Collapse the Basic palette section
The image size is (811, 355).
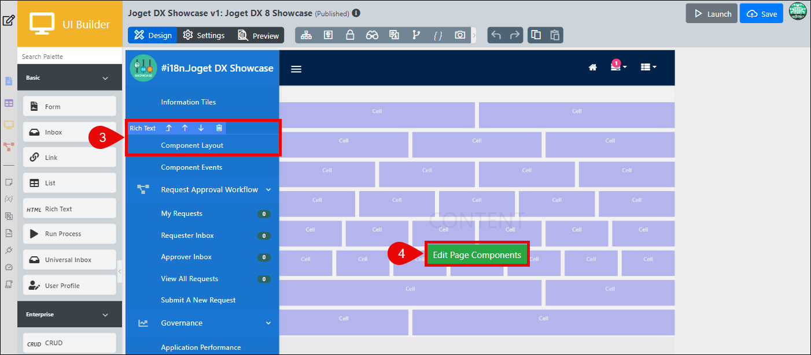[105, 78]
